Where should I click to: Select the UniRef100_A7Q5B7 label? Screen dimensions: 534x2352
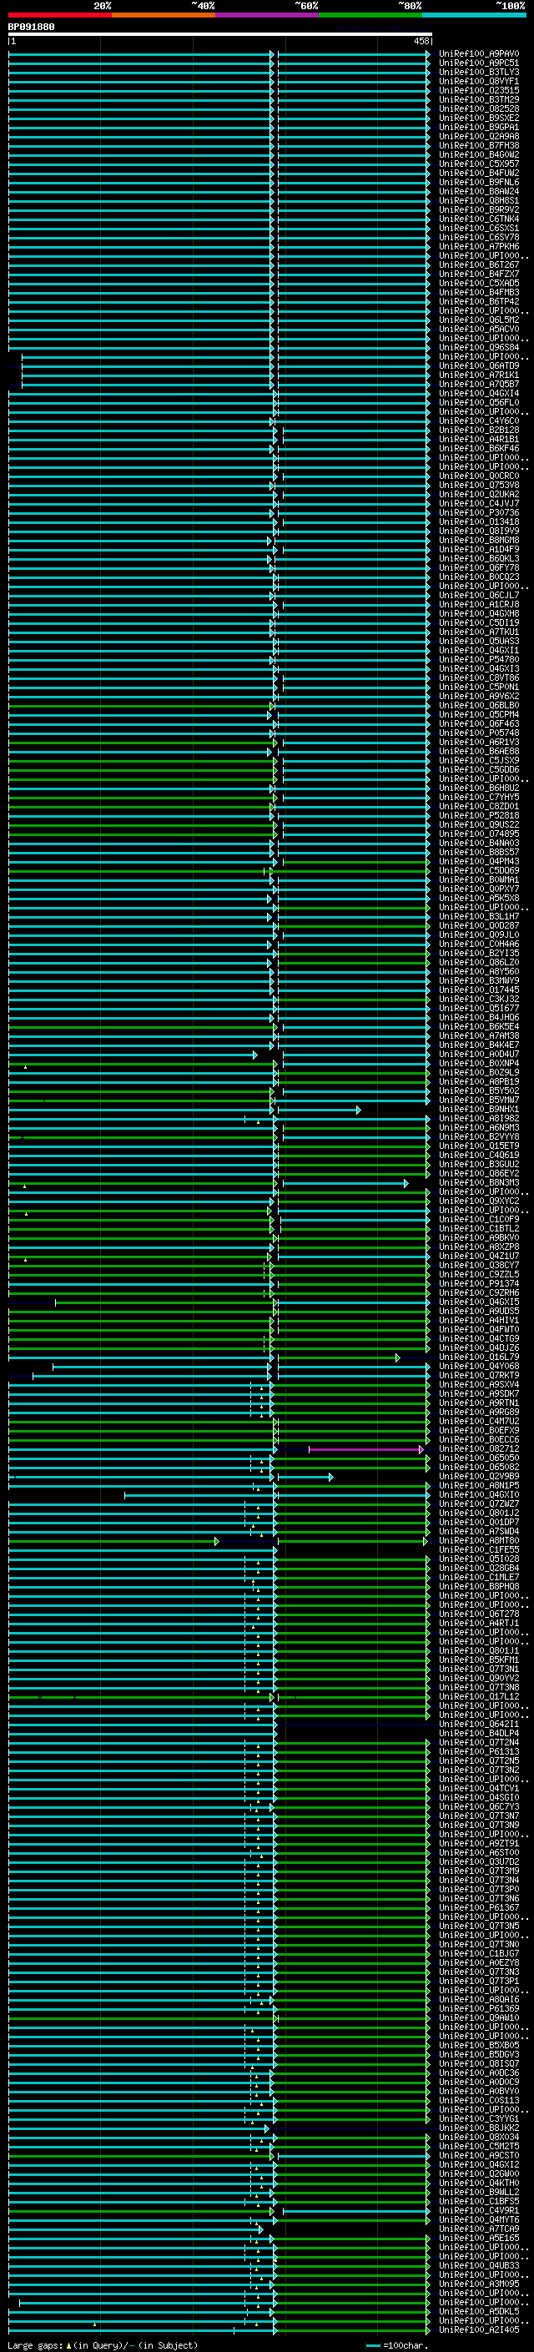point(479,385)
